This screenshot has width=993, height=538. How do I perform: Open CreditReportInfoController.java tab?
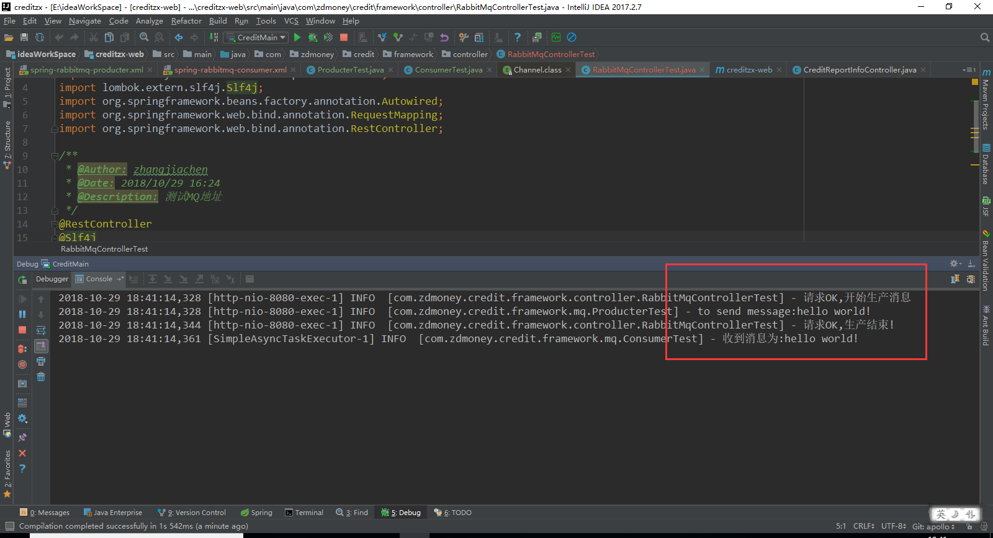[x=860, y=70]
